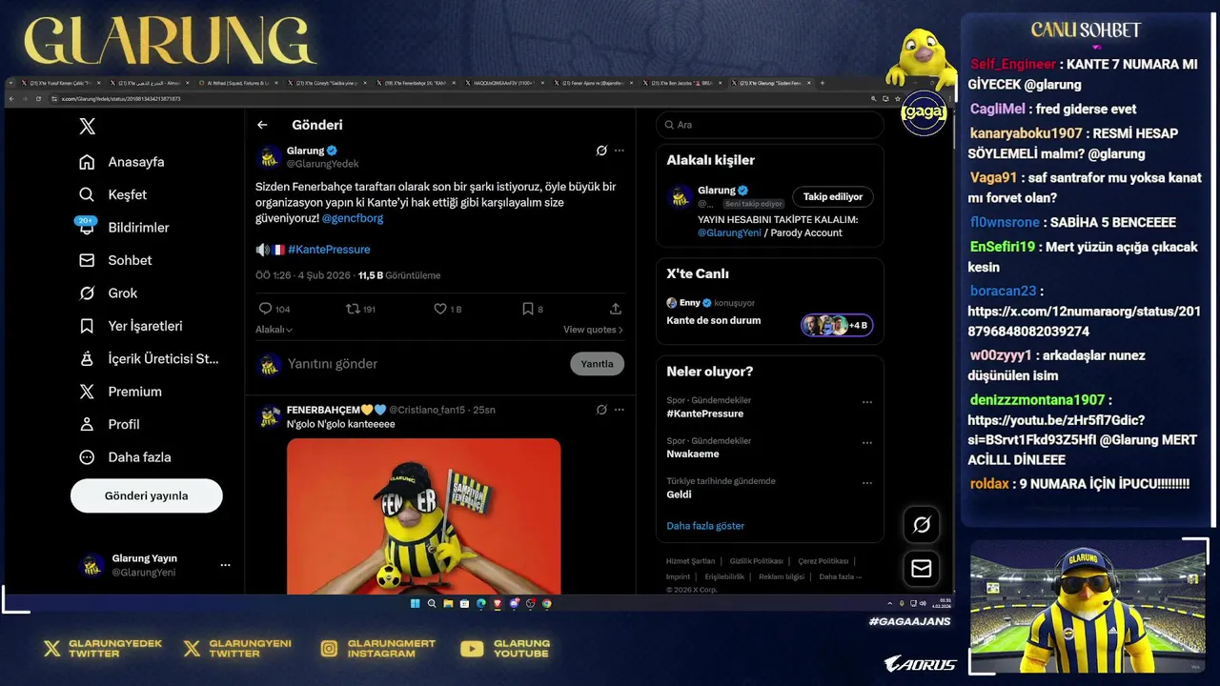Switch to the Fener Ajans browser tab
Viewport: 1220px width, 686px height.
tap(596, 84)
